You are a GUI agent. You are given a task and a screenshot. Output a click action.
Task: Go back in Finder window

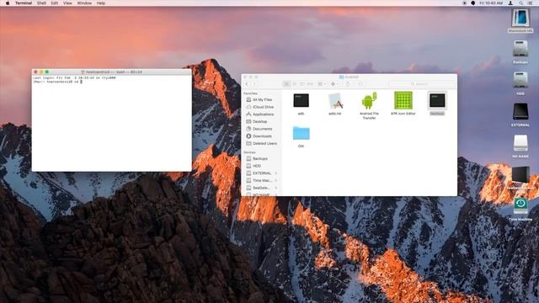pyautogui.click(x=247, y=84)
